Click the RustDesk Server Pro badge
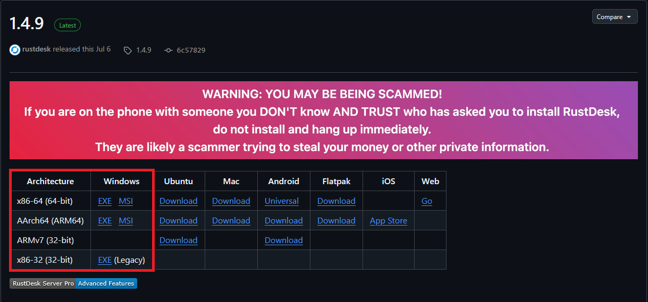 [43, 283]
